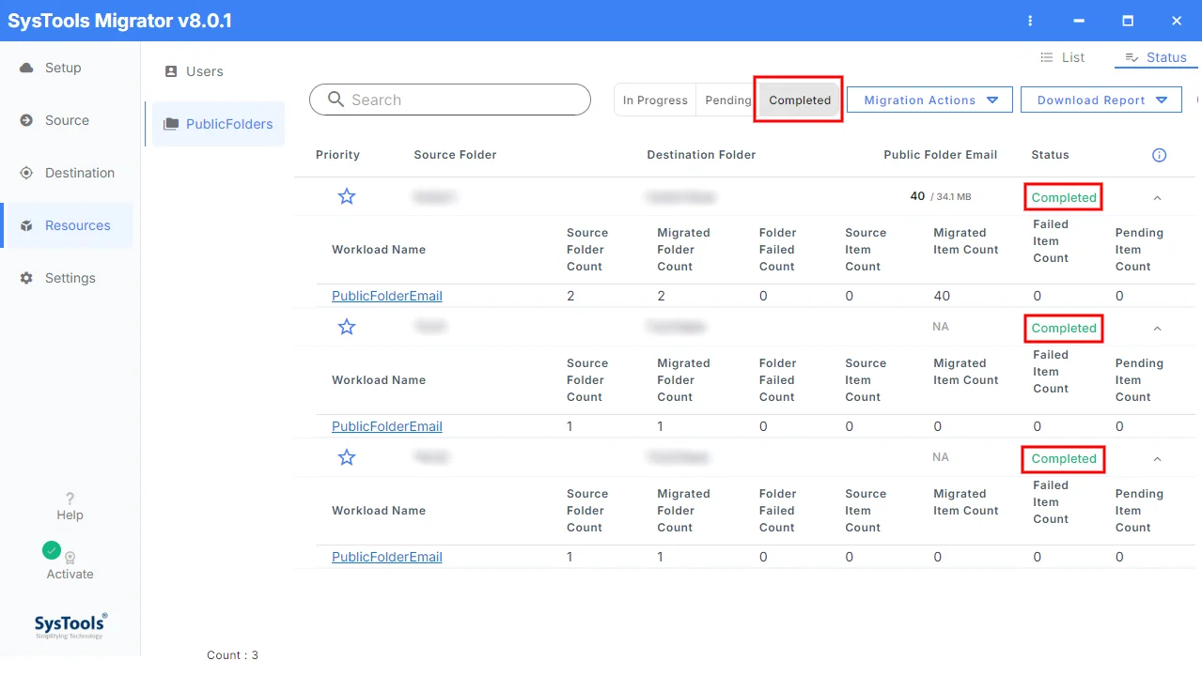Switch to the List view
The height and width of the screenshot is (676, 1202).
(1062, 57)
